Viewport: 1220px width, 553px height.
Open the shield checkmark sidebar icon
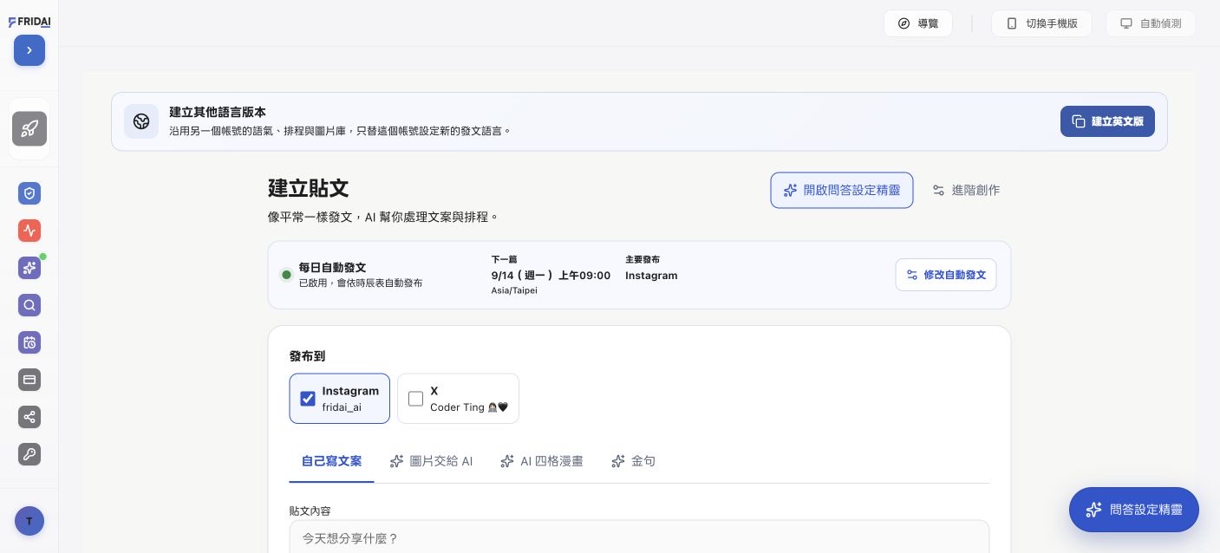coord(29,193)
